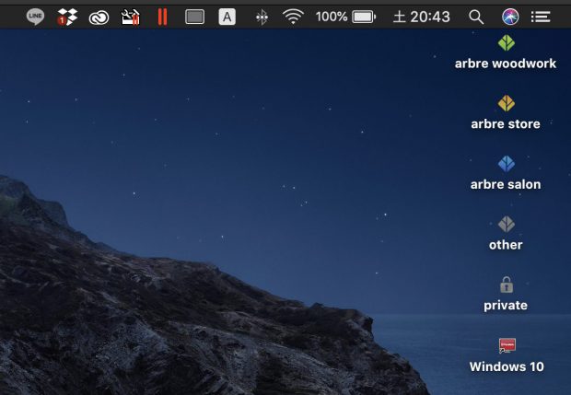Click the 'other' desktop label
The width and height of the screenshot is (571, 395).
tap(506, 245)
